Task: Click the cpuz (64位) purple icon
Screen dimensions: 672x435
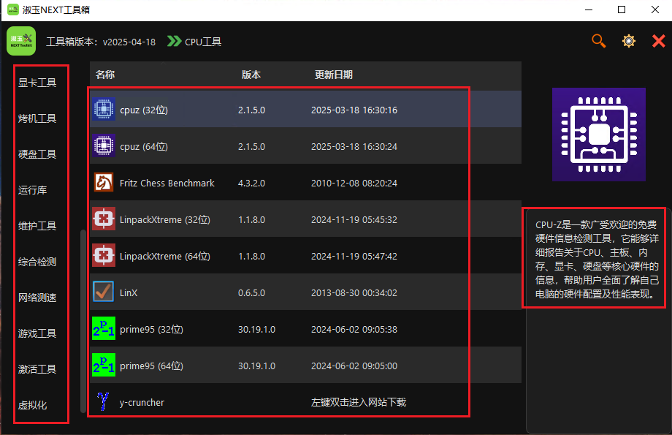Action: (104, 146)
